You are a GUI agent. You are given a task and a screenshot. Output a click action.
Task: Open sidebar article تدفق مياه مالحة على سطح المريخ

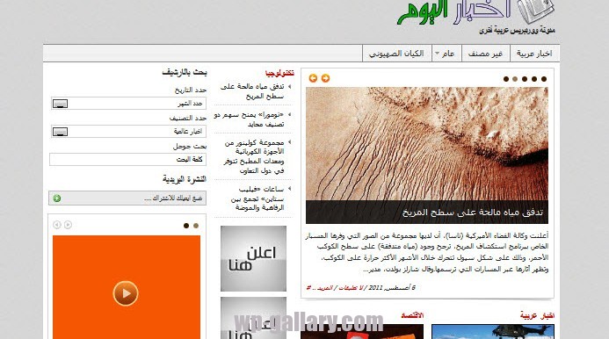point(252,91)
